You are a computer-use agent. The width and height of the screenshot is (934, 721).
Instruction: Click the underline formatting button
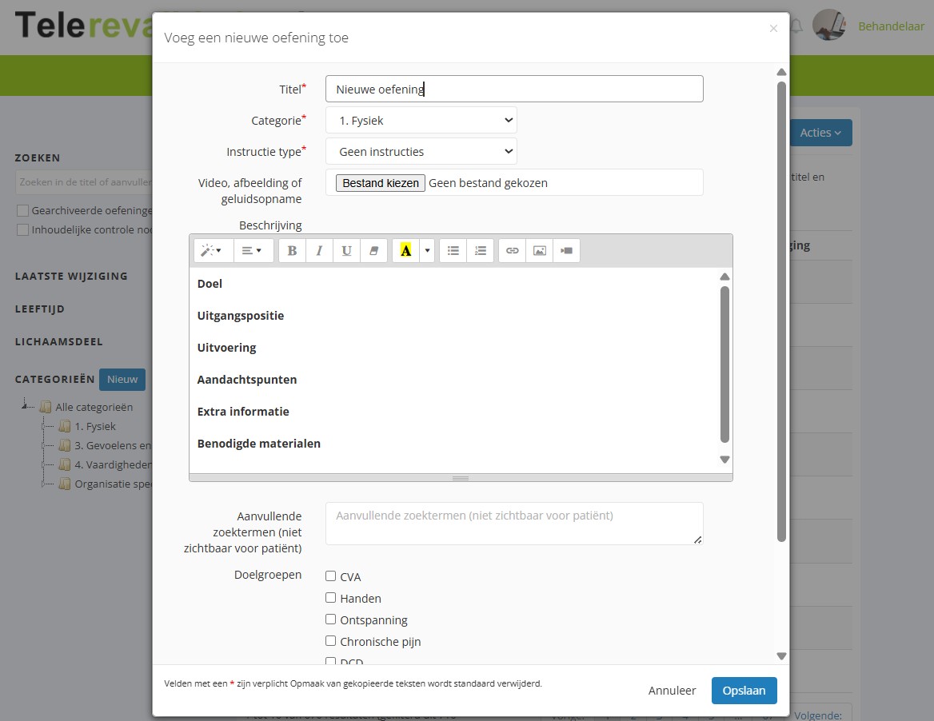[346, 251]
